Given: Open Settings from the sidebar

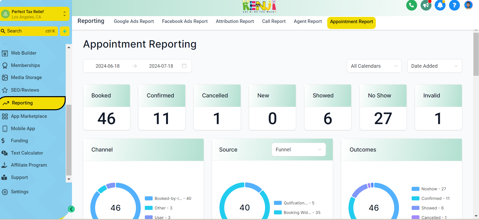Looking at the screenshot, I should pyautogui.click(x=20, y=192).
